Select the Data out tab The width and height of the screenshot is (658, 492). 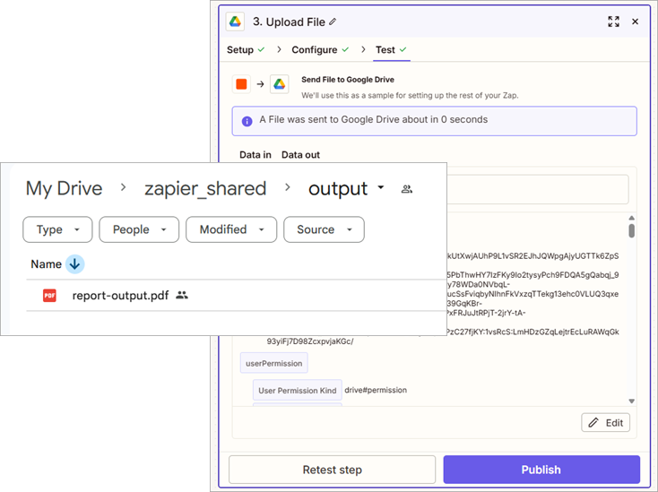point(300,155)
